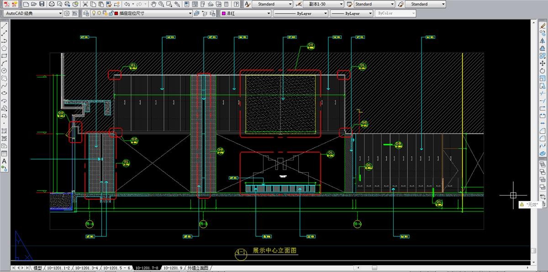Click the Cut scissors icon
548x272 pixels.
tap(85, 4)
